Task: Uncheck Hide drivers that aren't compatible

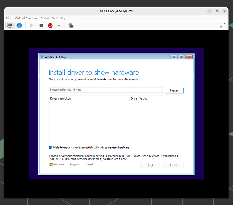Action: tap(50, 148)
